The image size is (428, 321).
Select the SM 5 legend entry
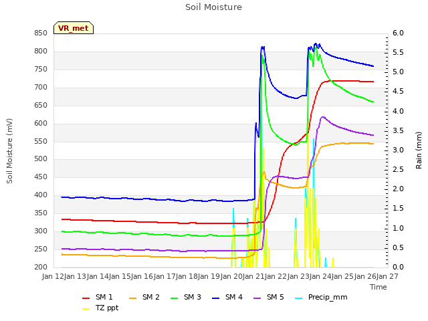tap(269, 297)
